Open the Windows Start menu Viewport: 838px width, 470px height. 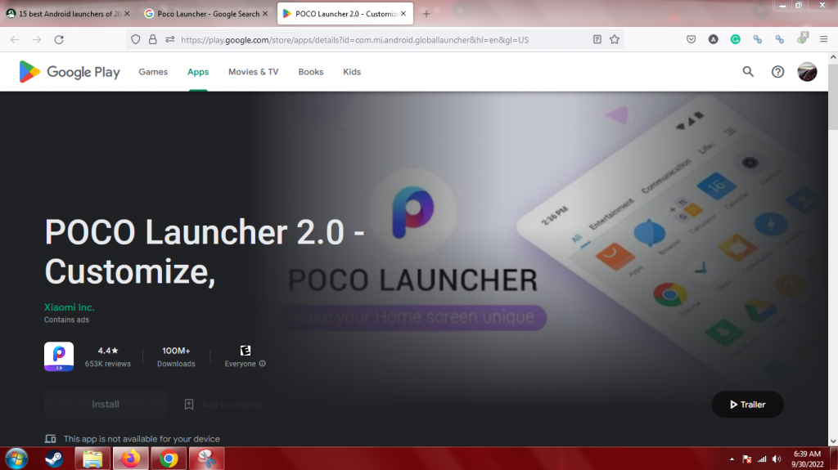[16, 459]
